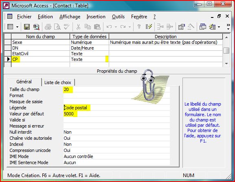Select the CP row with its row selector

coord(8,59)
